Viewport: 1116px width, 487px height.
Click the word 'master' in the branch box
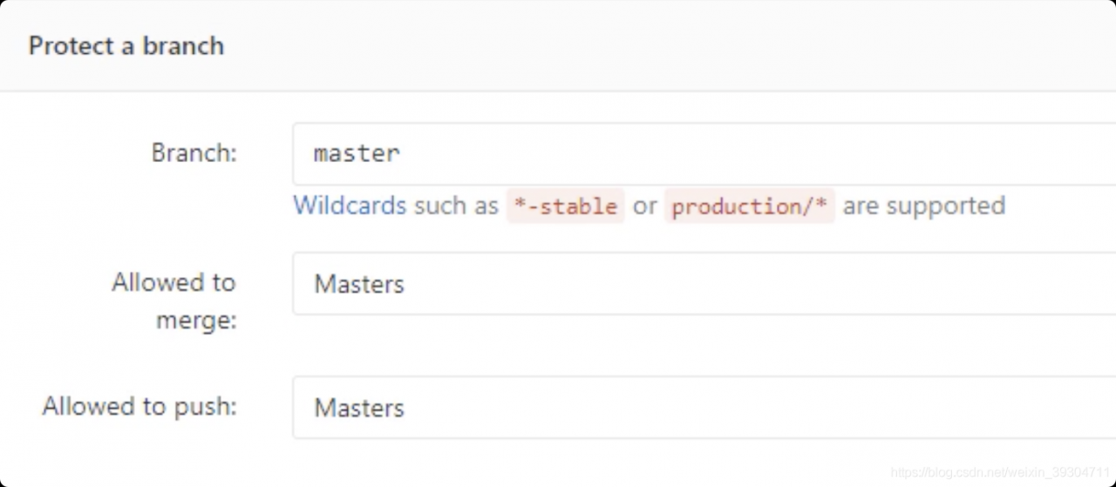(357, 153)
